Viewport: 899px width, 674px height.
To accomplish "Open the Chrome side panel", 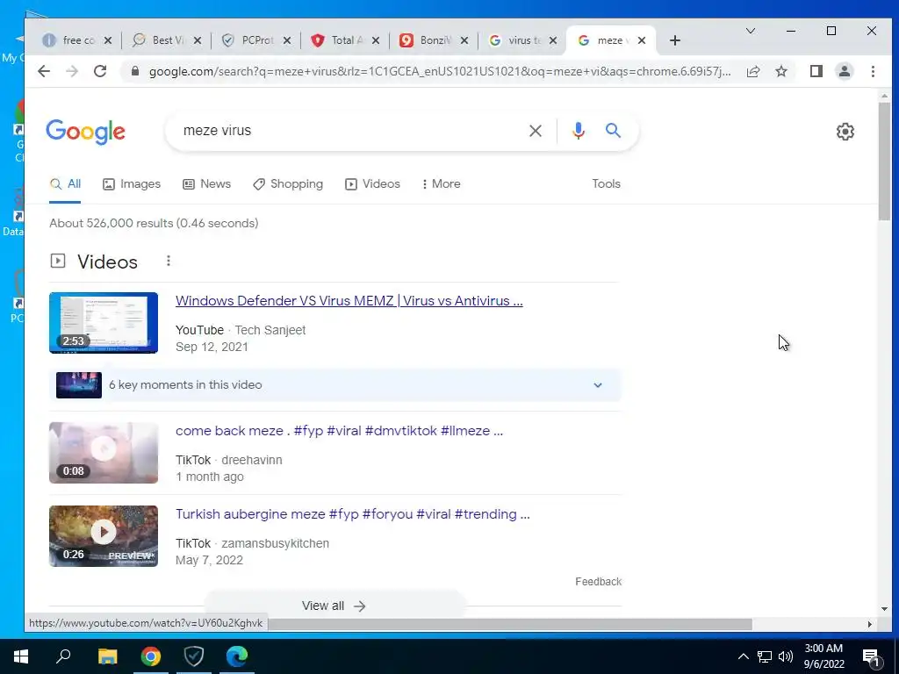I will (x=816, y=71).
